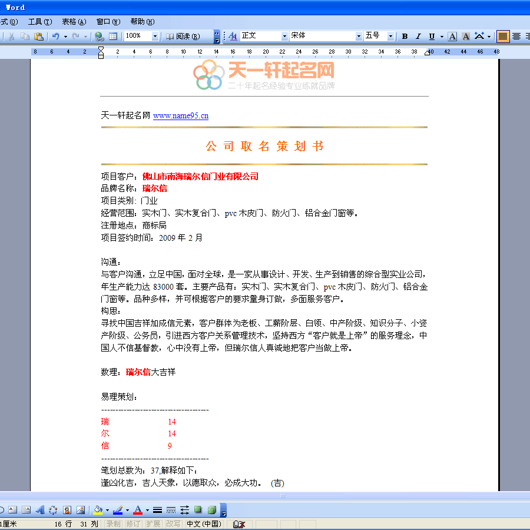Click 中文(中国) language indicator

[204, 524]
